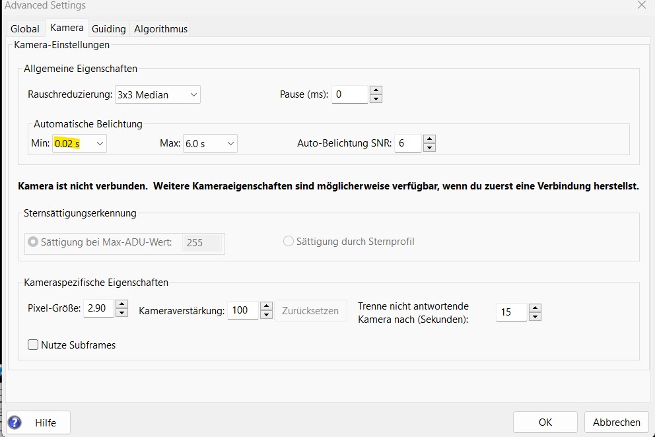Viewport: 655px width, 437px height.
Task: Increase Auto-Belichtung SNR value
Action: tap(429, 139)
